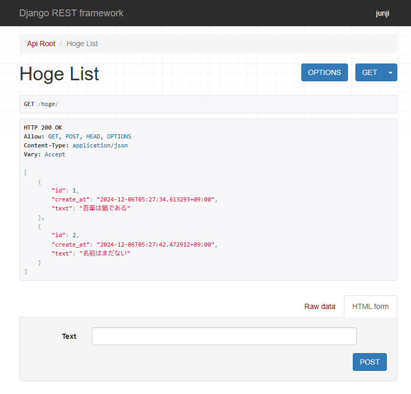411x394 pixels.
Task: Focus the Text input field
Action: pos(224,336)
